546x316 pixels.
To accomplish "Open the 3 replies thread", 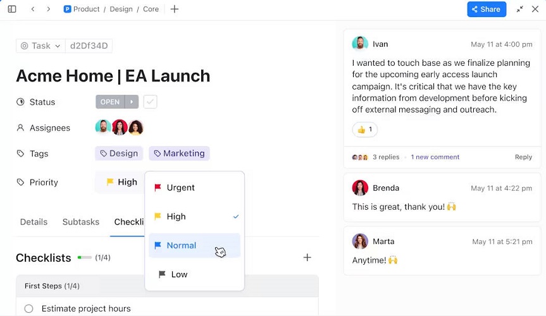I will [x=386, y=157].
